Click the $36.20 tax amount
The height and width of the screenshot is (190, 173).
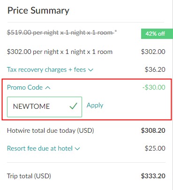tap(155, 69)
